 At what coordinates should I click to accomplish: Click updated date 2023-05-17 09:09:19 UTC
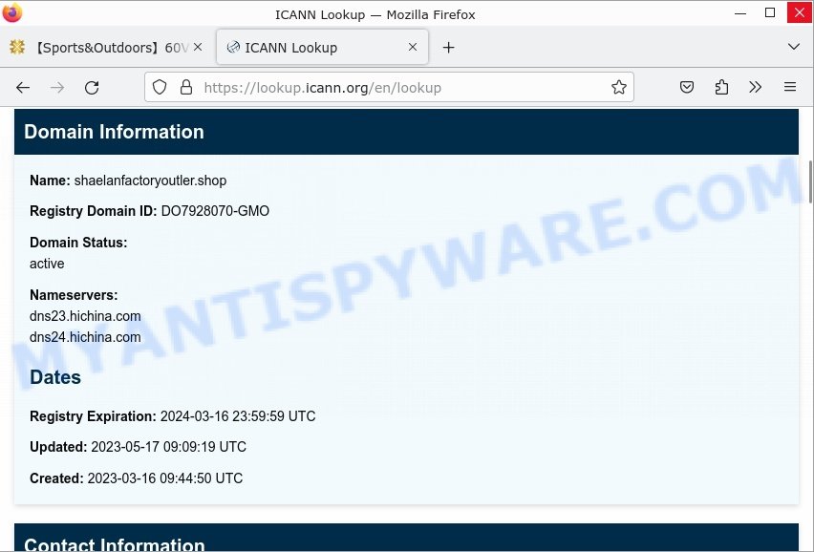pos(169,447)
